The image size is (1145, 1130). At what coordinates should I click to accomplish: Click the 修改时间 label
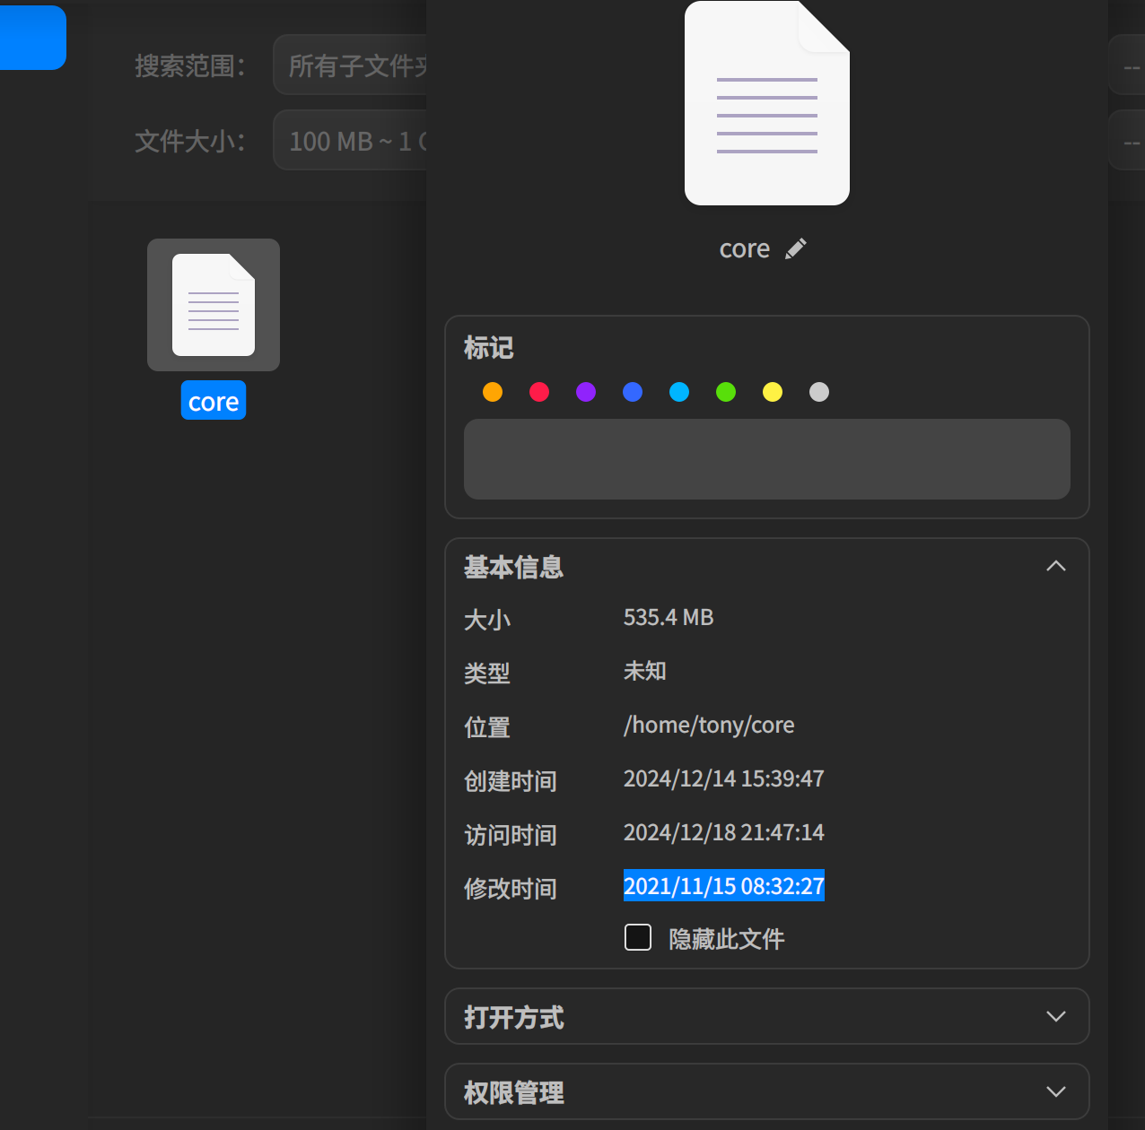point(511,889)
